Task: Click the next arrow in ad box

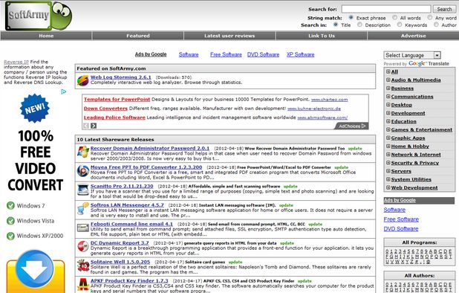Action: [x=94, y=126]
